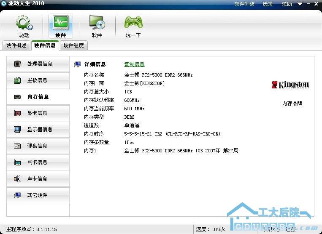Click the 玩一下 gamepad icon
322x234 pixels.
pos(133,26)
